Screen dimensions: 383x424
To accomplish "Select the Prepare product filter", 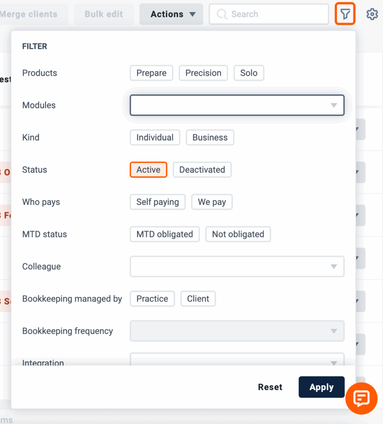I will tap(152, 73).
